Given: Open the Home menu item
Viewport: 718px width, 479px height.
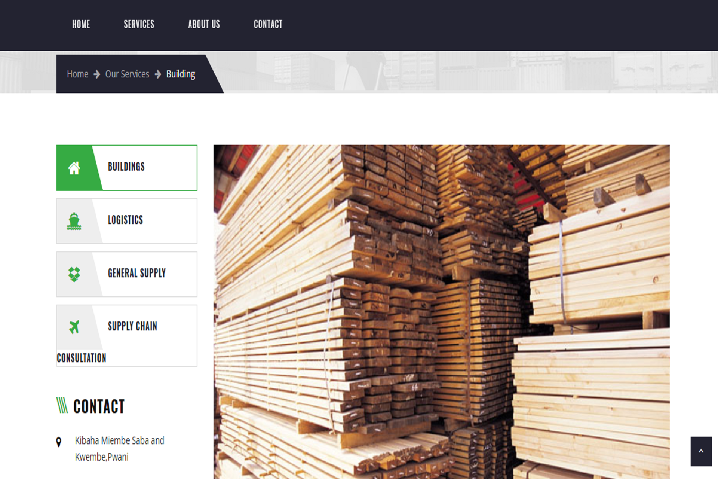Looking at the screenshot, I should pyautogui.click(x=81, y=24).
